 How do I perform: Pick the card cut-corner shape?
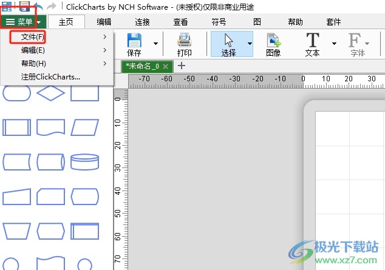click(50, 197)
